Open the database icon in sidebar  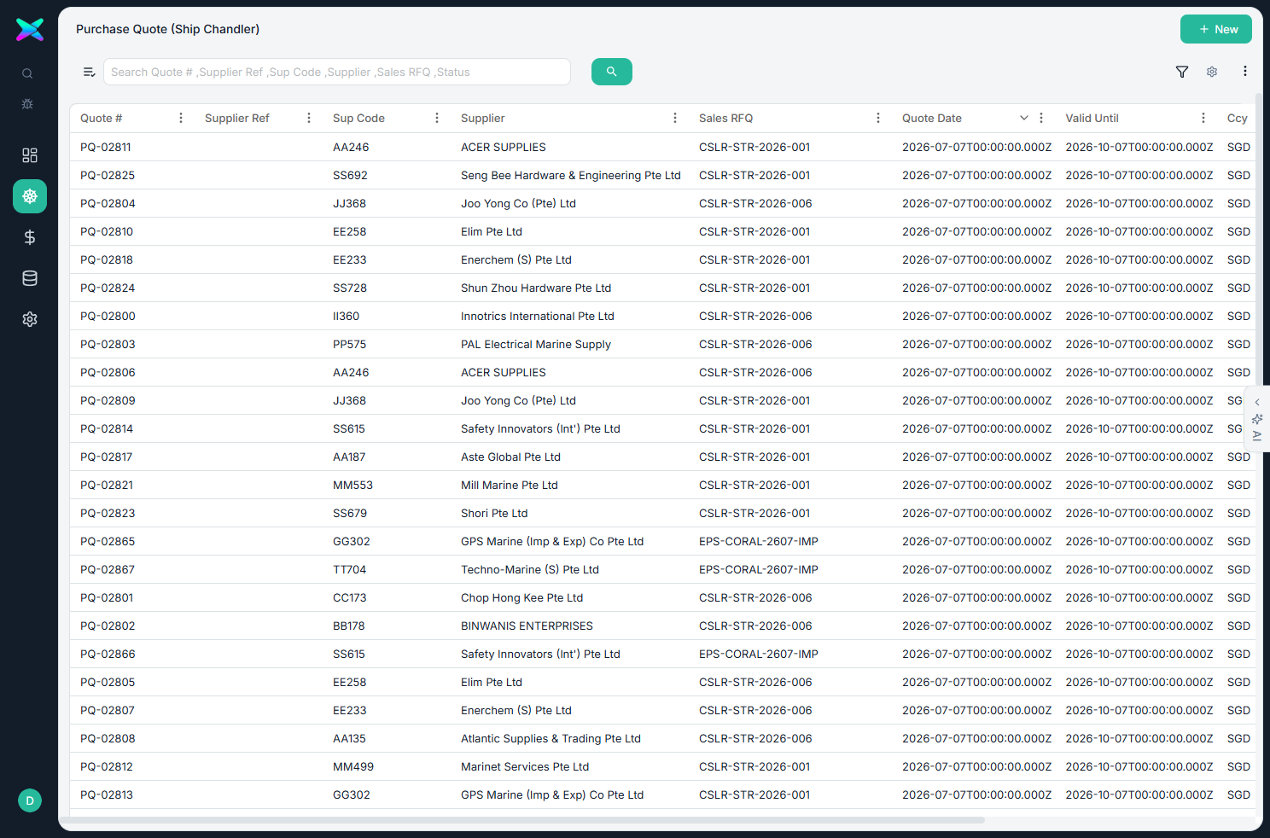pos(30,278)
